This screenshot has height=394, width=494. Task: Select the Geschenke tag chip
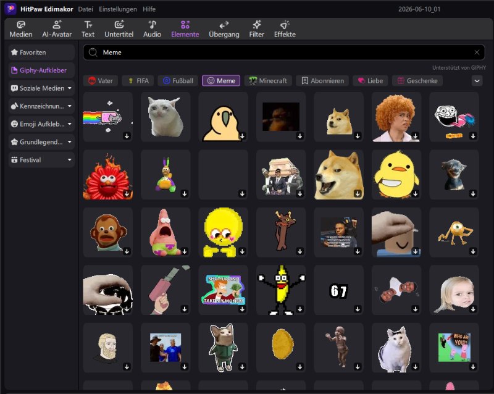click(417, 81)
